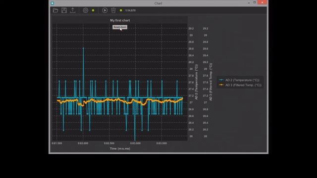Viewport: 317px width, 178px height.
Task: Open a chart file with folder icon
Action: coord(55,10)
